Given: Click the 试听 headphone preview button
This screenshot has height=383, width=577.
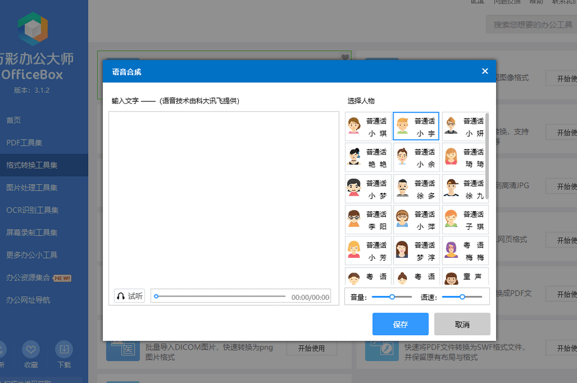Looking at the screenshot, I should tap(129, 296).
